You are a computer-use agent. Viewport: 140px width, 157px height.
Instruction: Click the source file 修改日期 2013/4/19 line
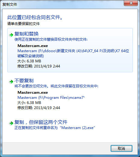tap(39, 66)
